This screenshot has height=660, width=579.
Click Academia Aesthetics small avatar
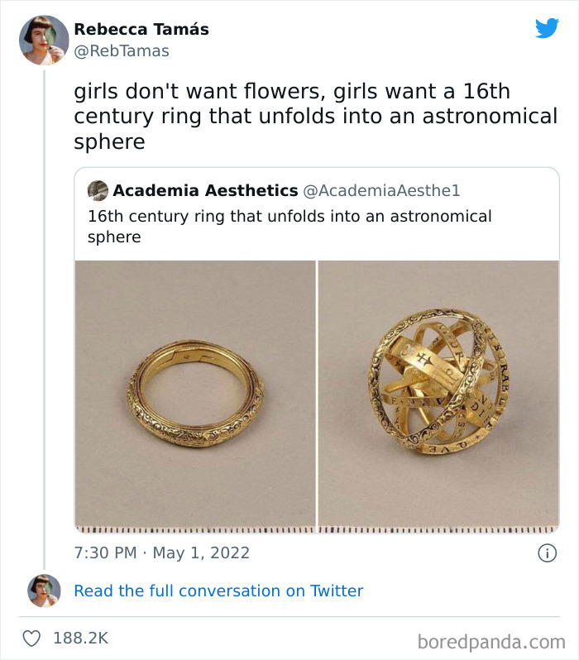pyautogui.click(x=98, y=190)
